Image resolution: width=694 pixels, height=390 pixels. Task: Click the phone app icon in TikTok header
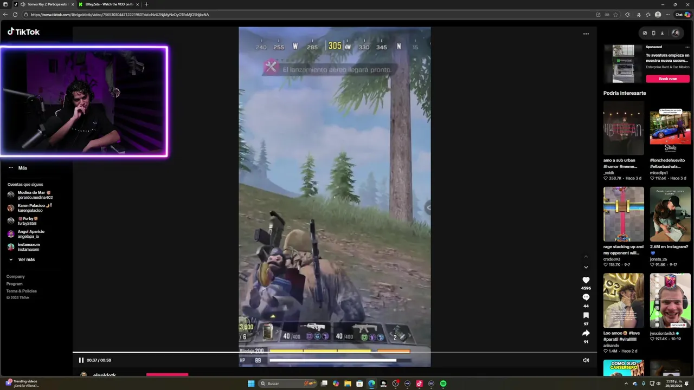tap(653, 33)
